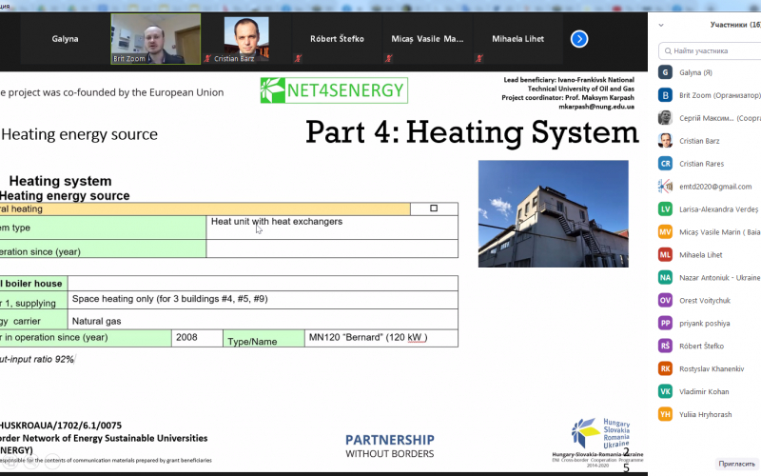Viewport: 761px width, 476px height.
Task: Click the NET4SENERGY logo on slide
Action: [334, 90]
